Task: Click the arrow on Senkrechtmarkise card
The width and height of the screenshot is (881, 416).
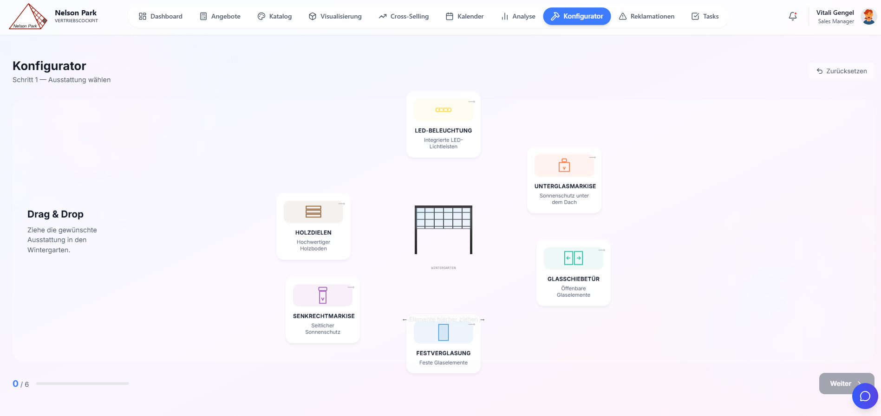Action: 351,287
